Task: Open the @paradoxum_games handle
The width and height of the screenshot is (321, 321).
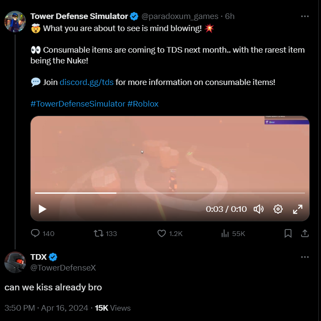Action: tap(180, 16)
